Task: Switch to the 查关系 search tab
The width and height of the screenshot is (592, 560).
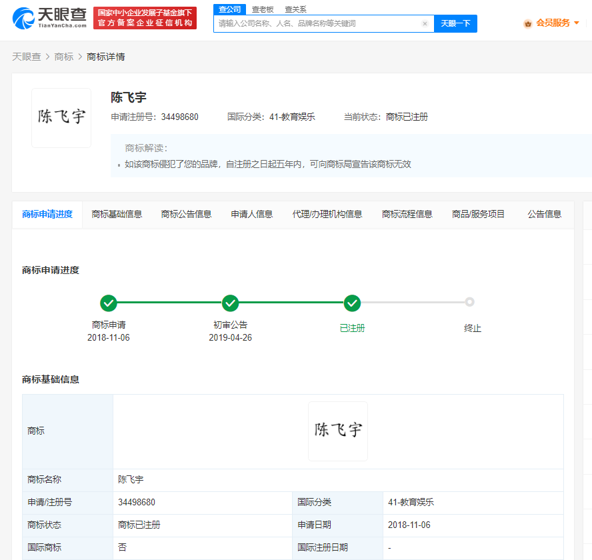Action: [295, 9]
